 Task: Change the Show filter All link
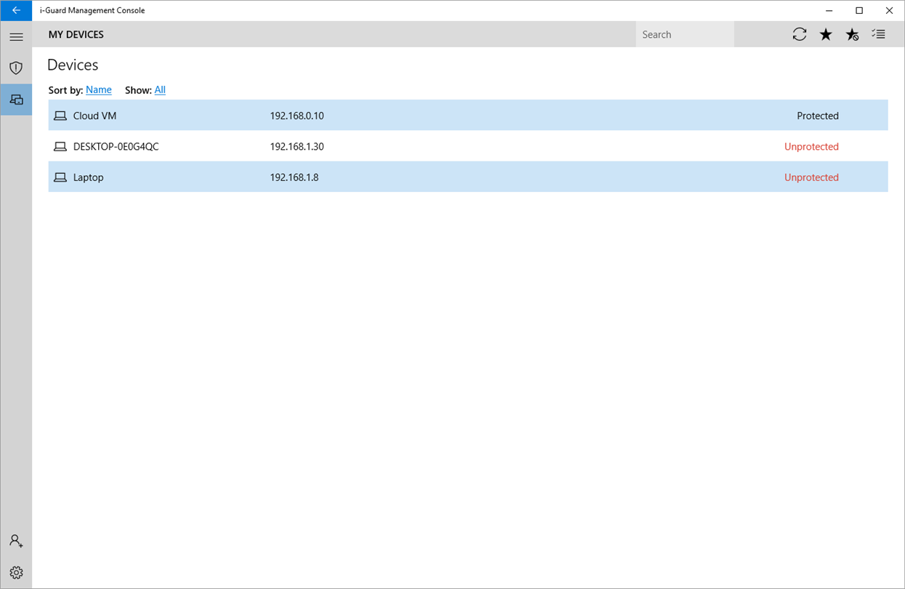pos(160,90)
